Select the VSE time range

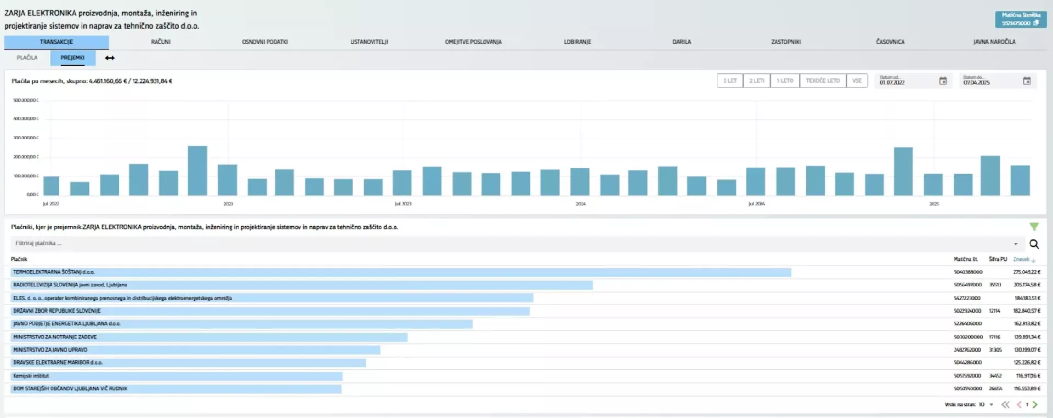(857, 81)
